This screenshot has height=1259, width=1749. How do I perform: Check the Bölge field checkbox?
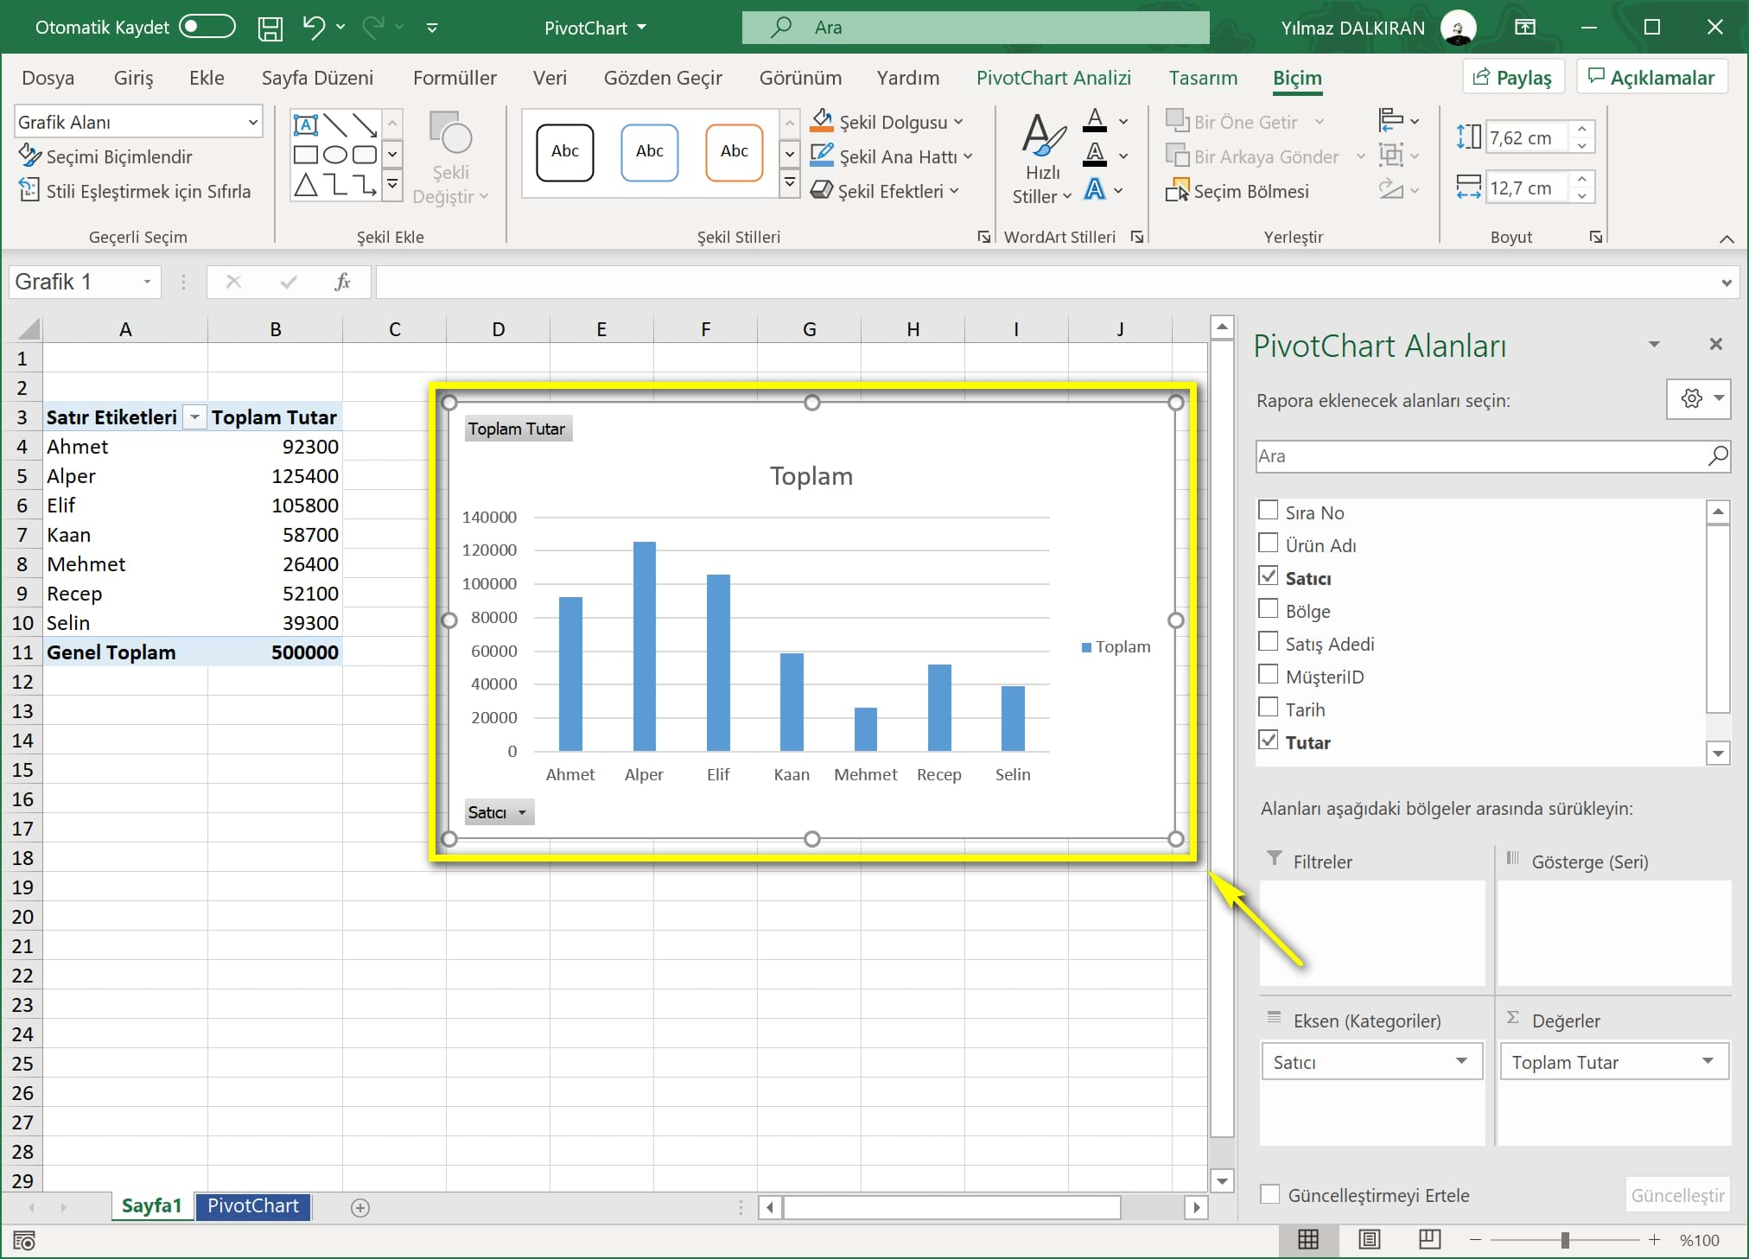(1268, 609)
